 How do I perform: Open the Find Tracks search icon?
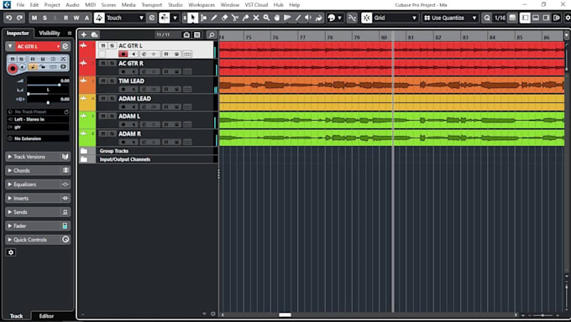tap(212, 35)
